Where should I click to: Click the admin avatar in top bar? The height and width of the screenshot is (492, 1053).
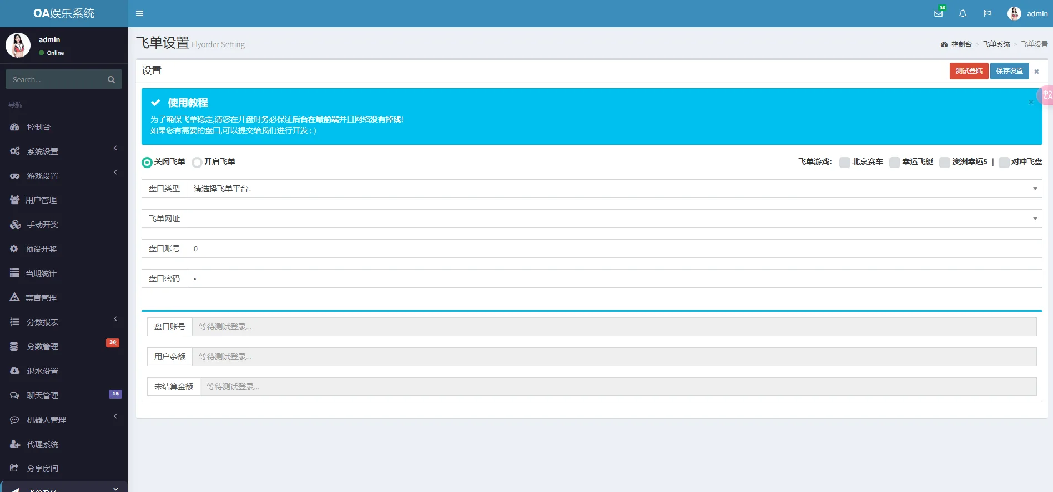click(1014, 13)
